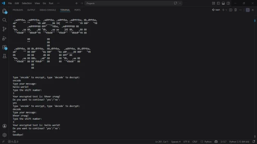This screenshot has width=257, height=144.
Task: Create a new terminal with plus icon
Action: click(223, 10)
